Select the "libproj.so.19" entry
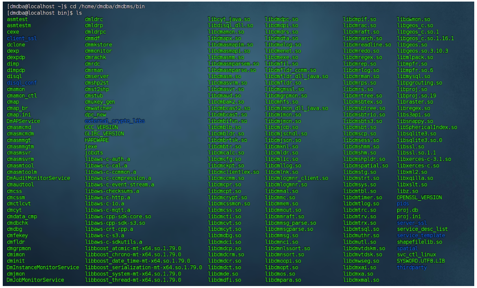The height and width of the screenshot is (288, 477). point(416,95)
